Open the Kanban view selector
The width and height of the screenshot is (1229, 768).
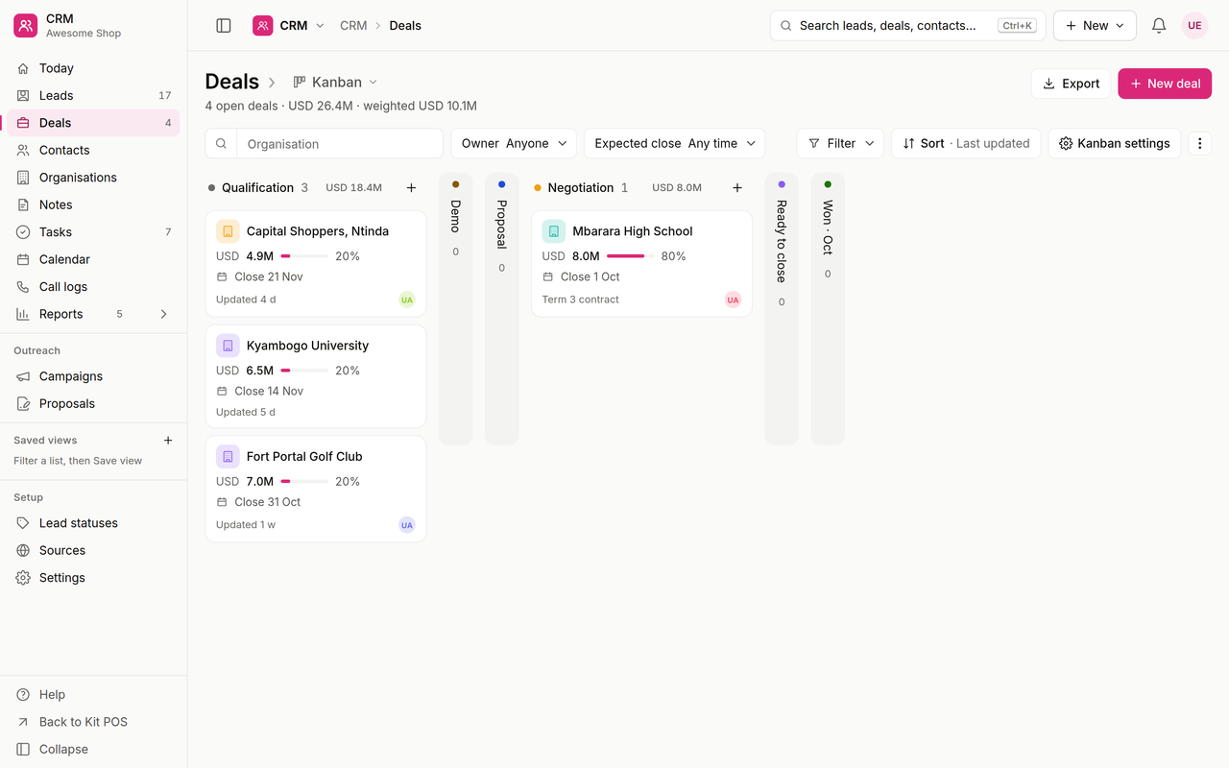(x=336, y=83)
